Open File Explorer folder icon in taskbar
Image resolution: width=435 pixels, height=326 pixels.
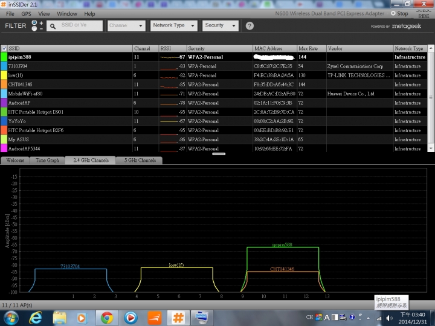pos(59,318)
